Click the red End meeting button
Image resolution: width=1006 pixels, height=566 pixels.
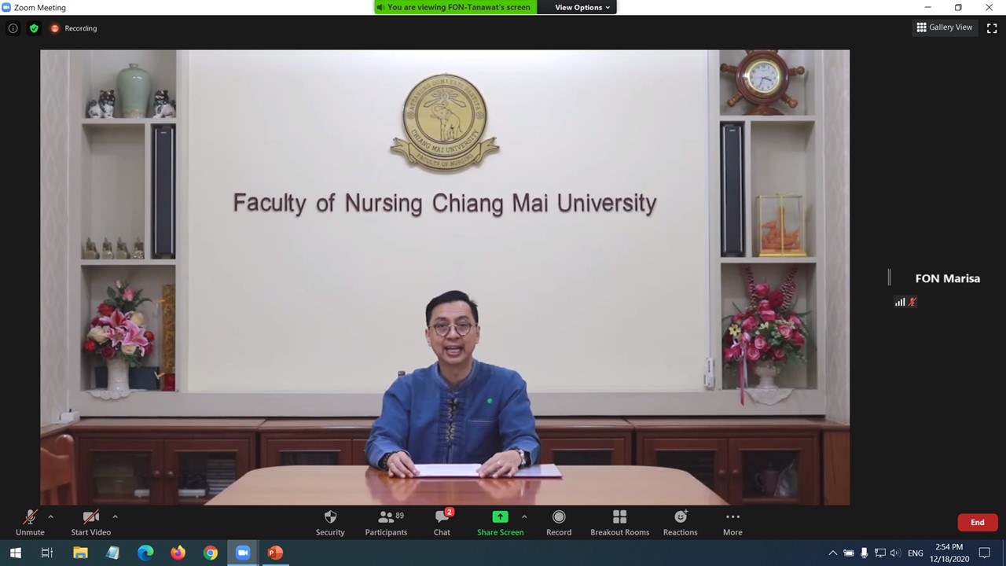[x=977, y=522]
